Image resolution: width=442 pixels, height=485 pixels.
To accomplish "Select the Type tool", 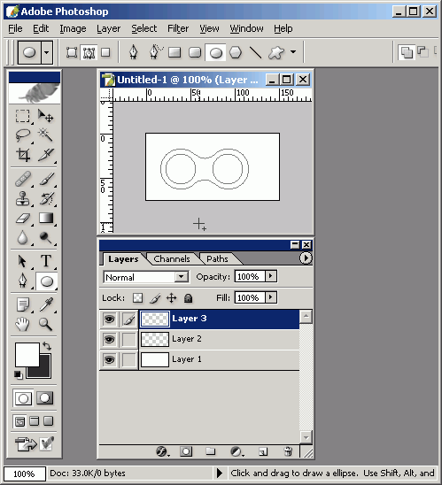I will click(46, 261).
